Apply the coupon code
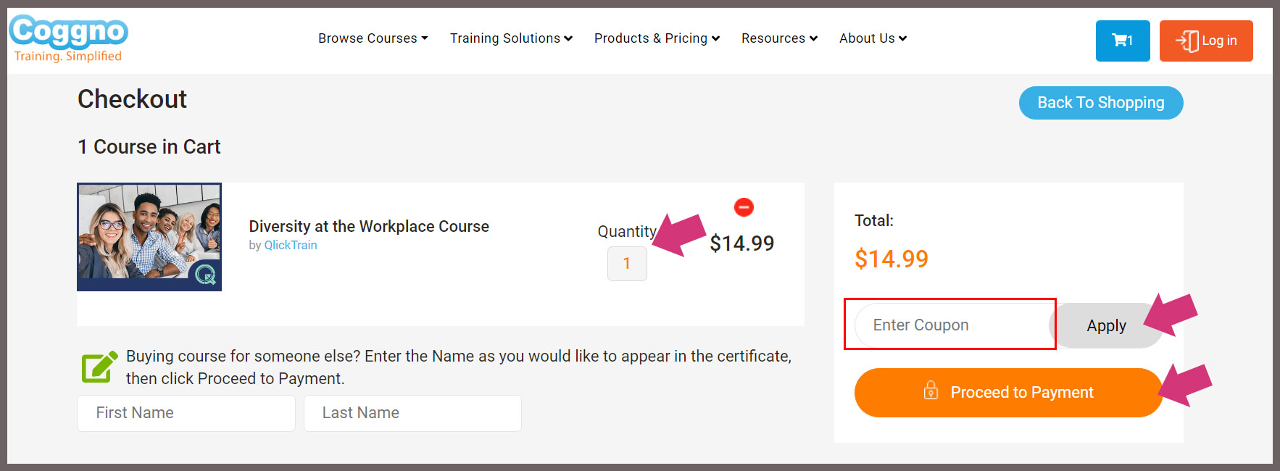Viewport: 1280px width, 471px height. (x=1106, y=325)
